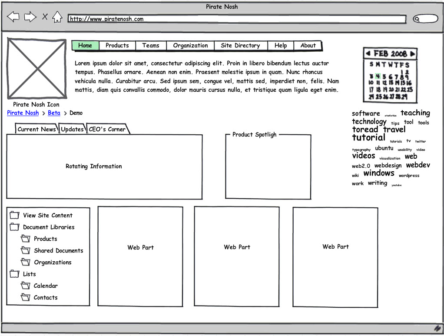Click the browser back arrow

(13, 17)
